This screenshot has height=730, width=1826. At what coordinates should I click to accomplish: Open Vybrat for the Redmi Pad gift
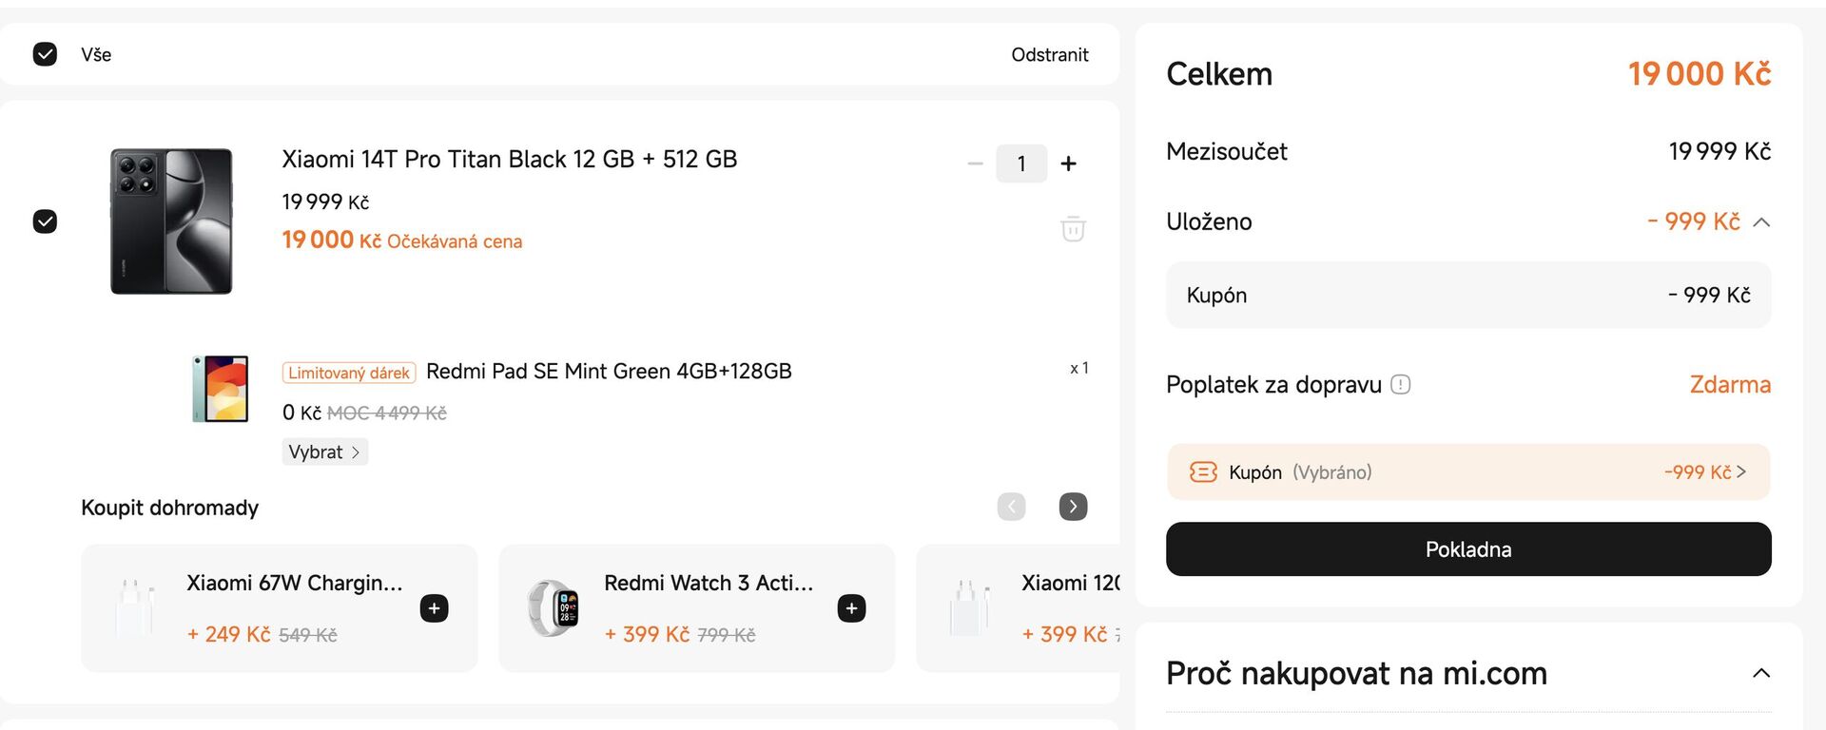pyautogui.click(x=324, y=451)
